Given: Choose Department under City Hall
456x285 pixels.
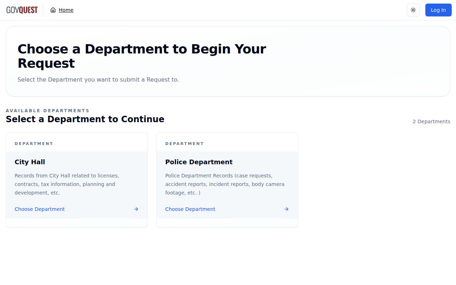Looking at the screenshot, I should (x=40, y=209).
